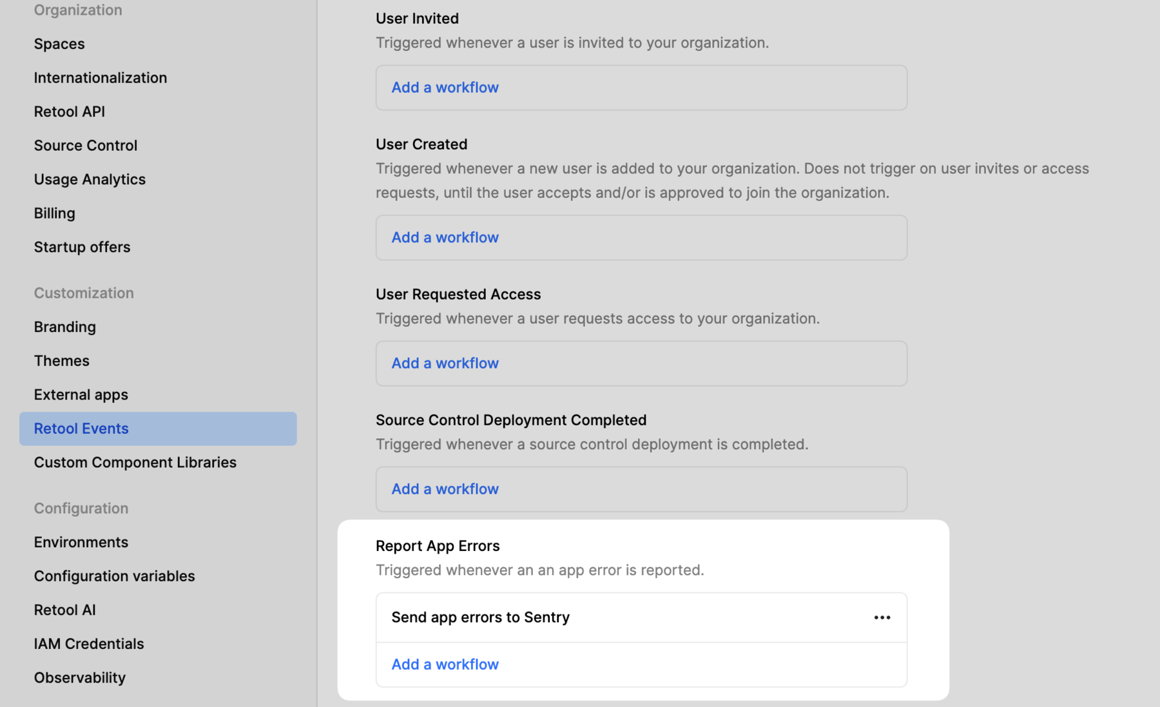Open the three-dot menu for Sentry workflow
The width and height of the screenshot is (1160, 707).
[x=882, y=617]
